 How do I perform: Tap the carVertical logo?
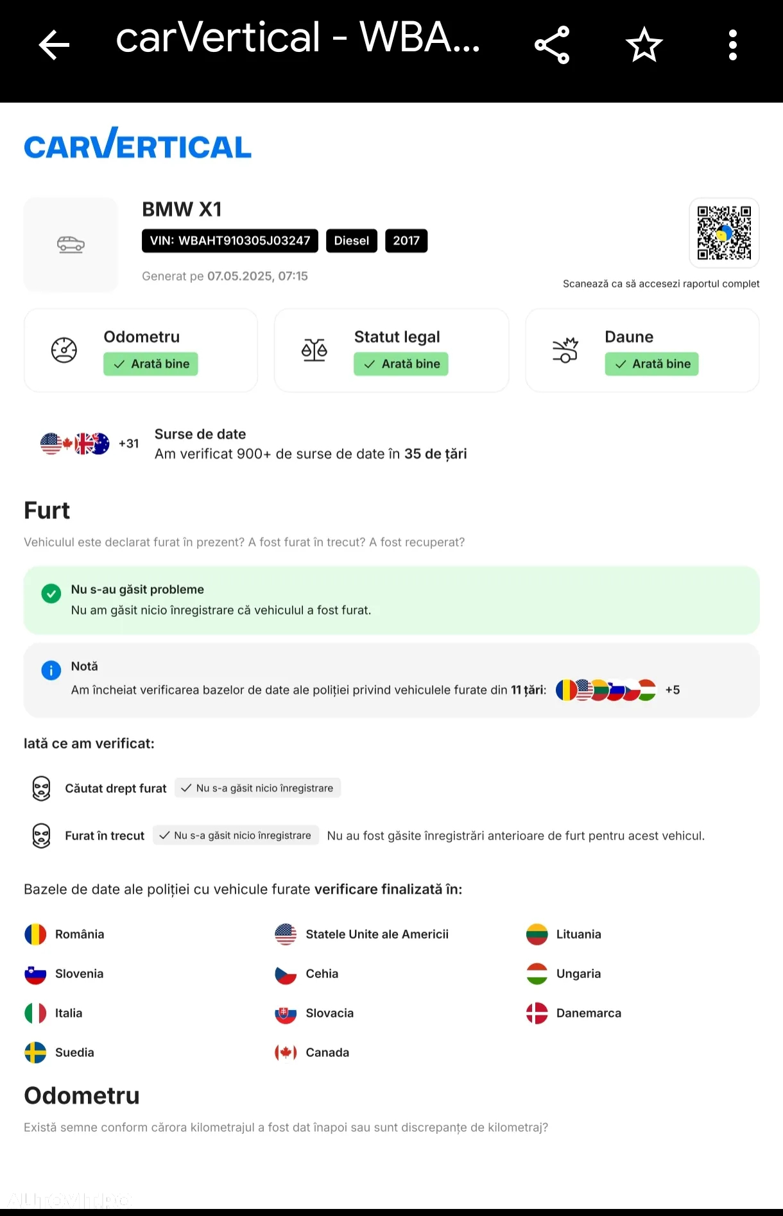coord(137,143)
